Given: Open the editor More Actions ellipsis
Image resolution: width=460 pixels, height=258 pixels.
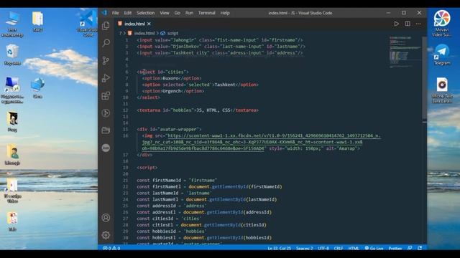Looking at the screenshot, I should click(x=418, y=24).
